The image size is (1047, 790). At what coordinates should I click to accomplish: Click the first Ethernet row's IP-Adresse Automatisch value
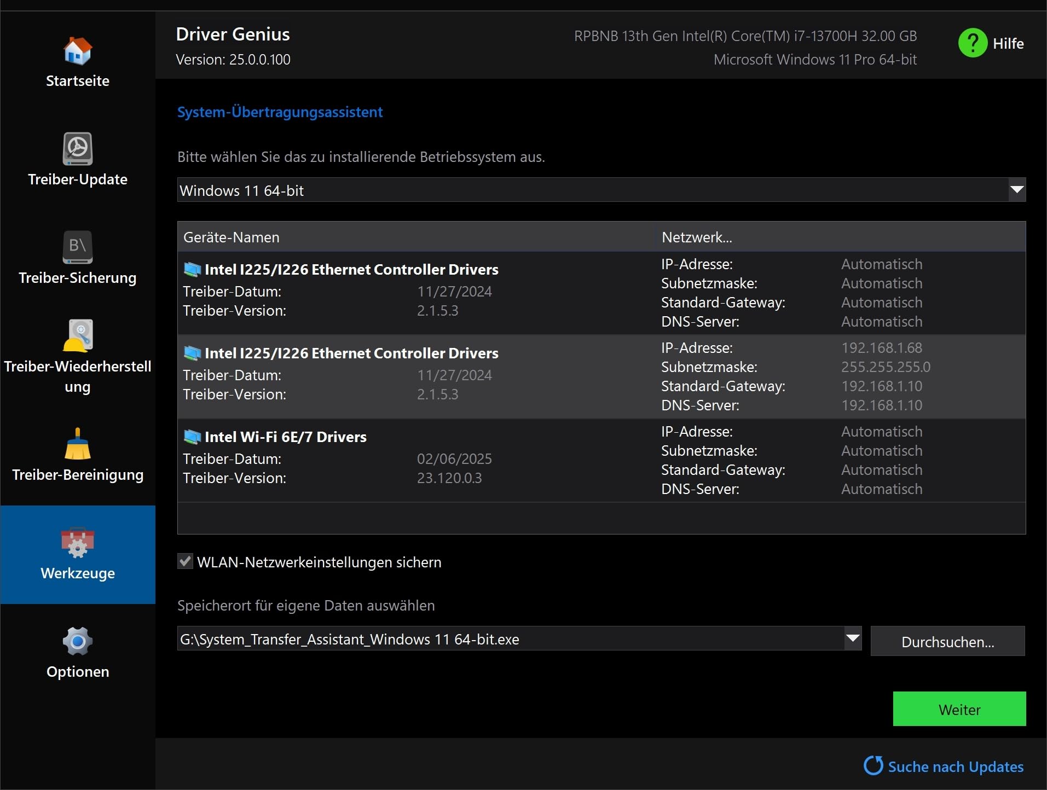pos(882,264)
